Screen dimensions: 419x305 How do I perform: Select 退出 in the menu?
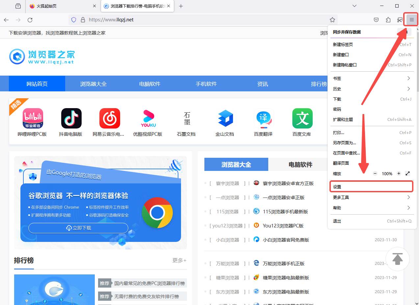point(372,221)
